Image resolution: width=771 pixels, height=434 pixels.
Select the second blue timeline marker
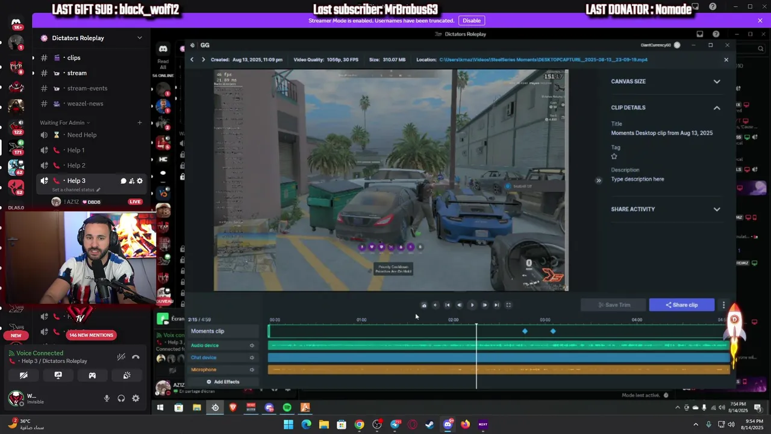tap(553, 332)
